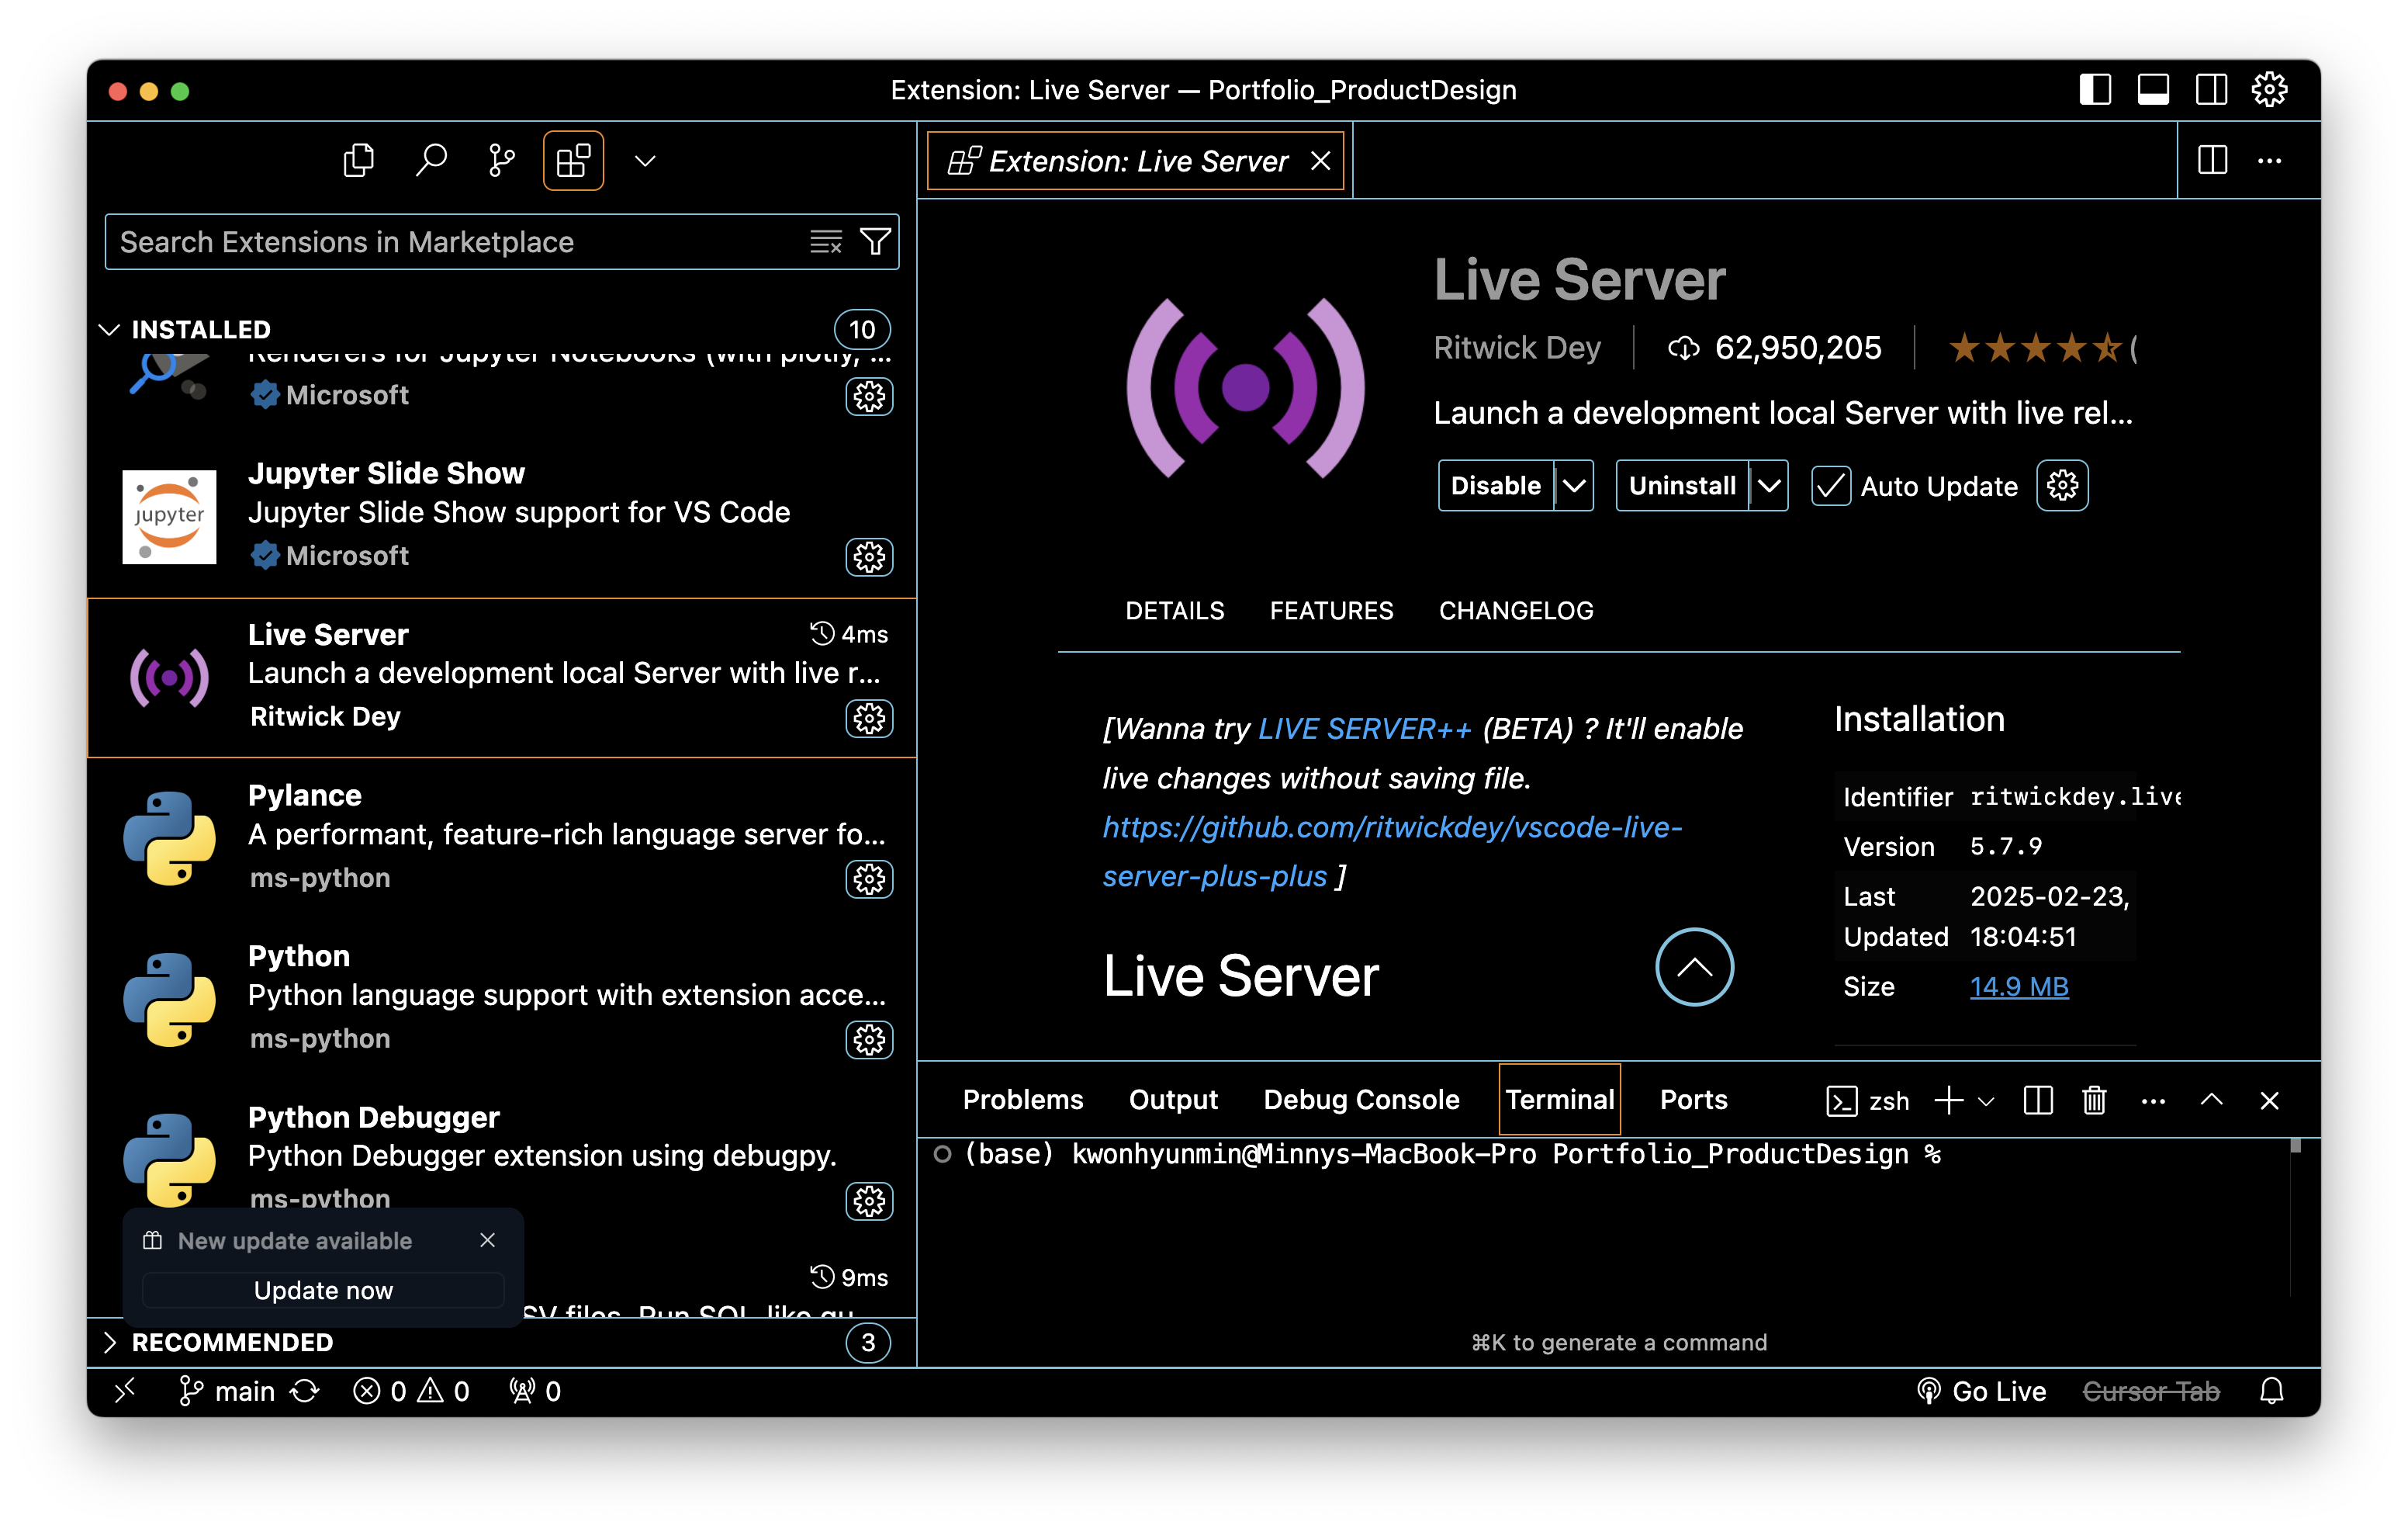Image resolution: width=2408 pixels, height=1532 pixels.
Task: Open the vscode-live-server-plus-plus GitHub URL
Action: tap(1392, 851)
